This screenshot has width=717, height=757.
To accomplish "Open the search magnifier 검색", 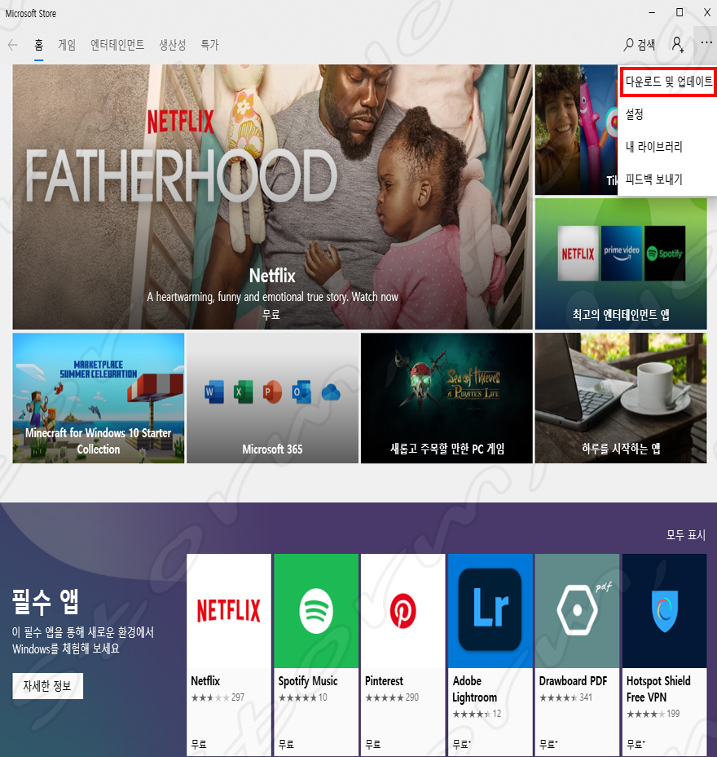I will pos(640,45).
